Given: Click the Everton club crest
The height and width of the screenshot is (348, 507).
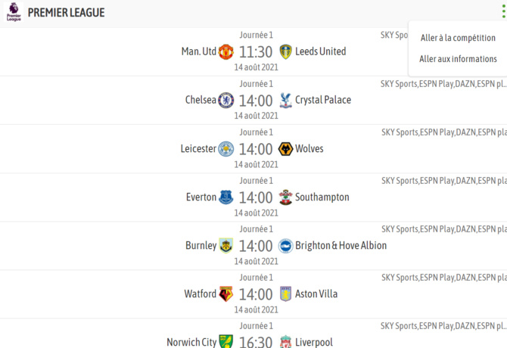Looking at the screenshot, I should click(226, 197).
